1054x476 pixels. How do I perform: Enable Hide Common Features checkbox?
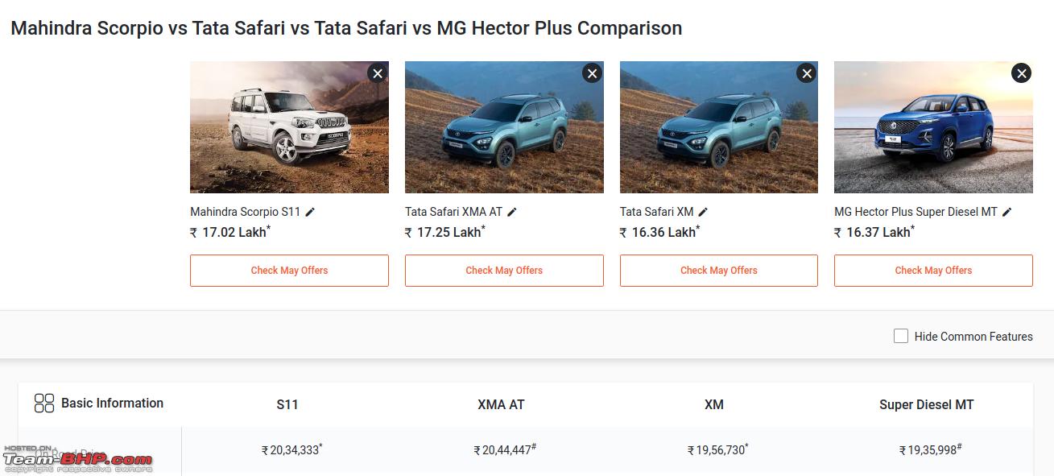click(901, 336)
